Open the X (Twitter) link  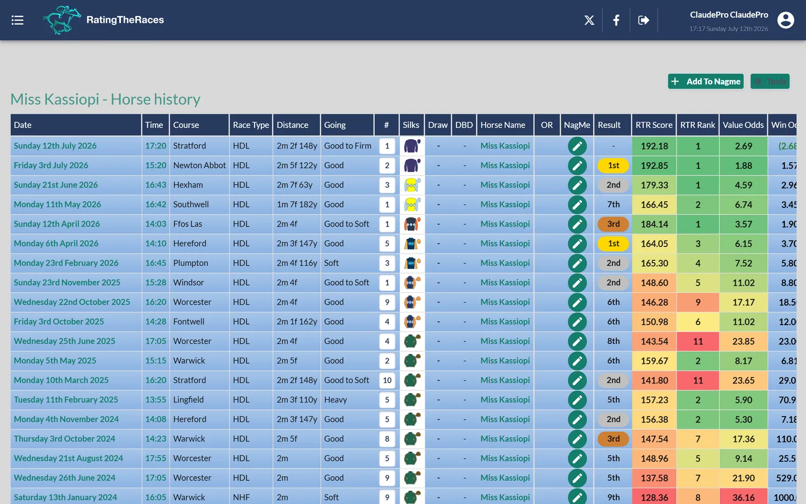[x=589, y=20]
